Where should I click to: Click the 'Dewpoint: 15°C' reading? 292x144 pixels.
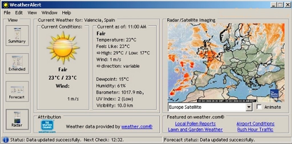112,79
